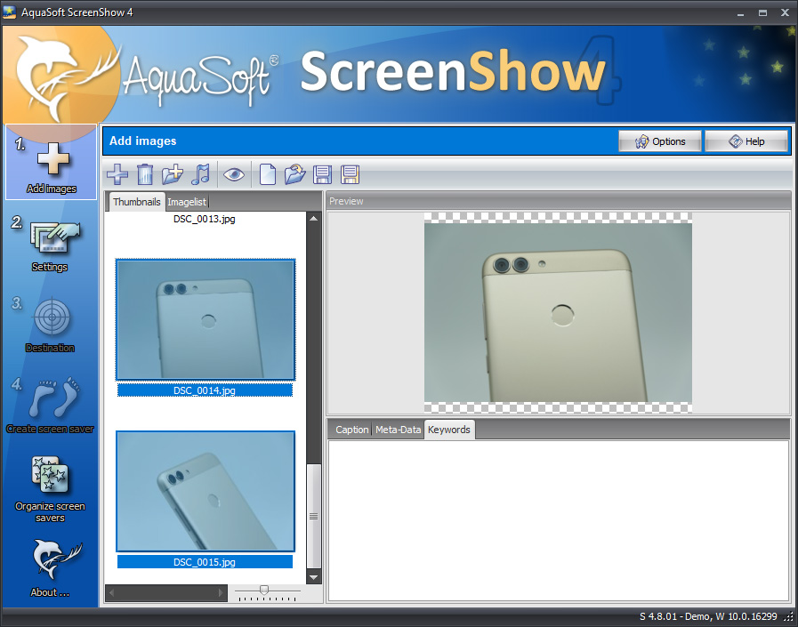The height and width of the screenshot is (627, 798).
Task: Switch to the Imagelist tab
Action: (187, 202)
